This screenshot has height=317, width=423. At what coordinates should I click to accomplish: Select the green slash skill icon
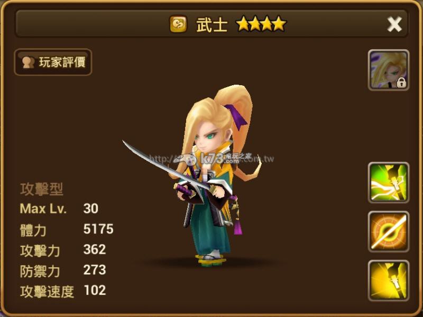[389, 183]
